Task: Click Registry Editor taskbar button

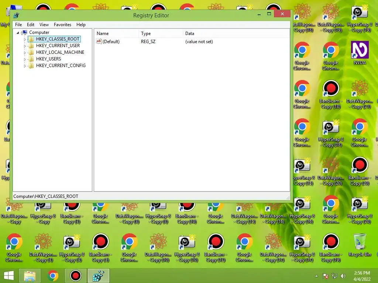Action: click(x=99, y=276)
